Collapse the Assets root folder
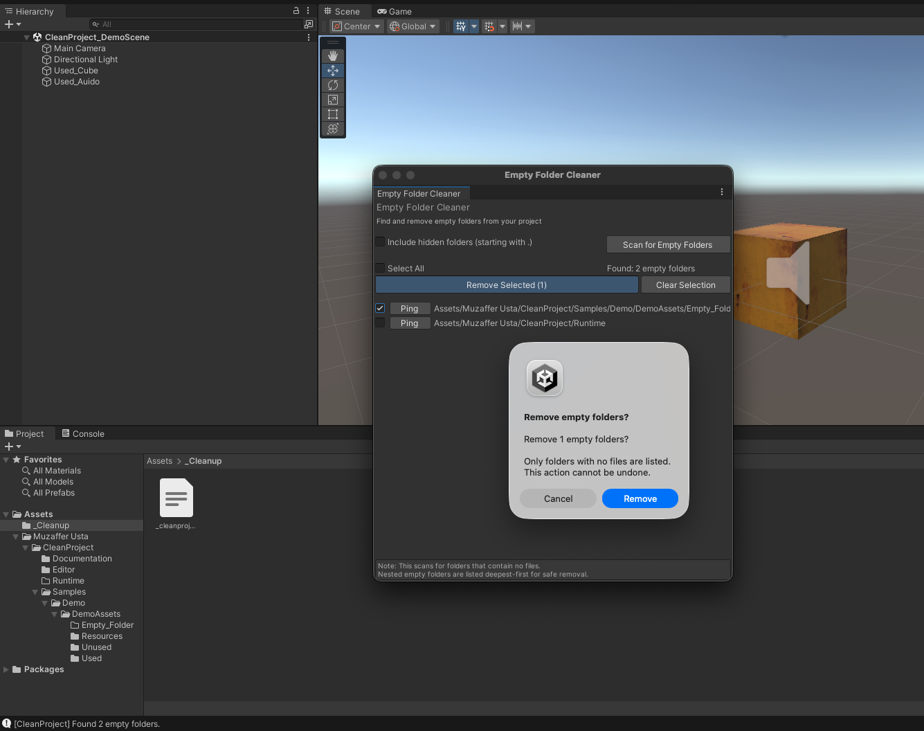The height and width of the screenshot is (731, 924). 6,514
